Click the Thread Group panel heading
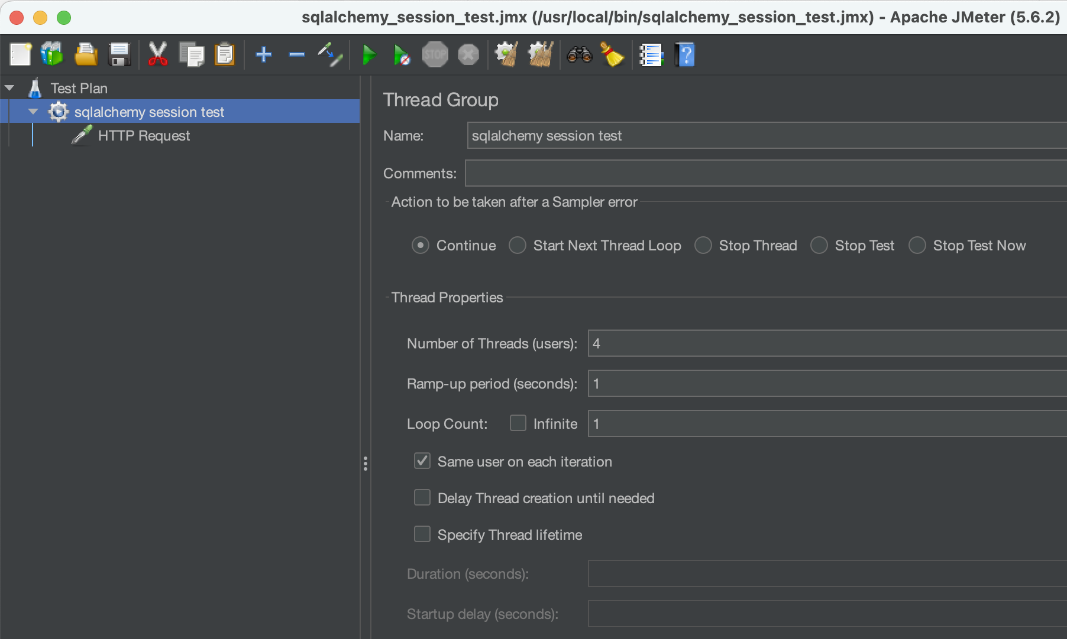 pyautogui.click(x=441, y=100)
